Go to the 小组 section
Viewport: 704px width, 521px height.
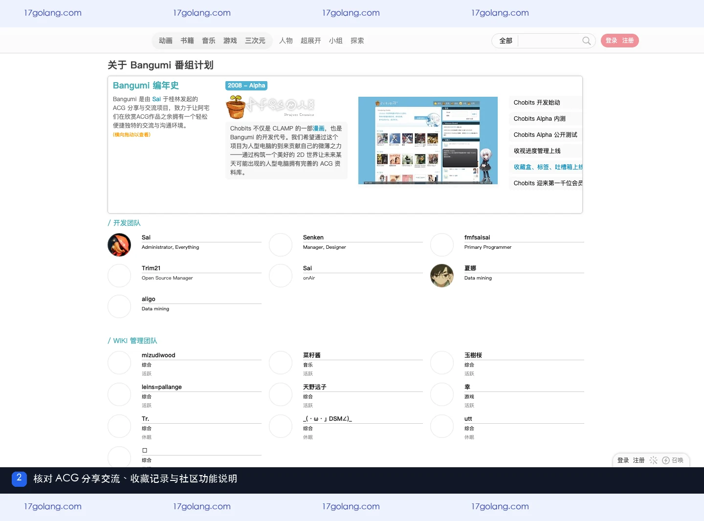(x=335, y=41)
